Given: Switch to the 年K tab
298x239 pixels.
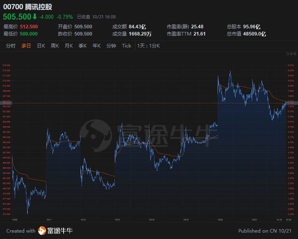Looking at the screenshot, I should coord(96,46).
